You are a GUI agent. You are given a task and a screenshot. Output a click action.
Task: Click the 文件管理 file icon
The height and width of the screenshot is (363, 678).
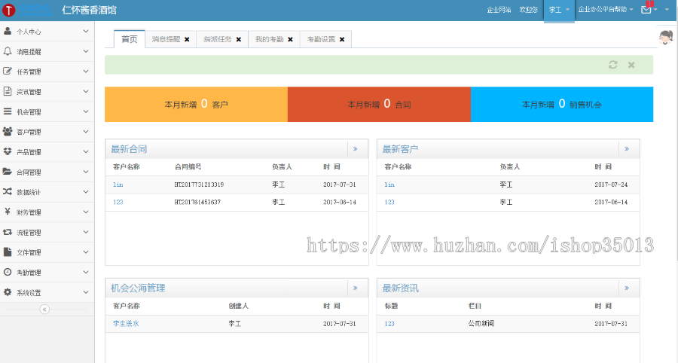8,252
